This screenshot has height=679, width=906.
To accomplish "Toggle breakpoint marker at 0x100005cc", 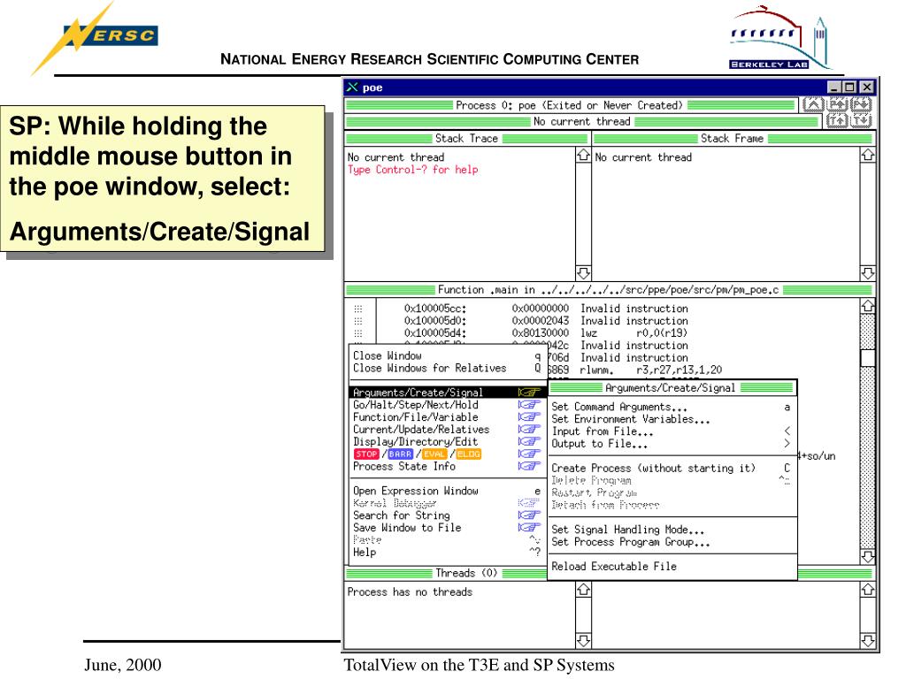I will (358, 309).
